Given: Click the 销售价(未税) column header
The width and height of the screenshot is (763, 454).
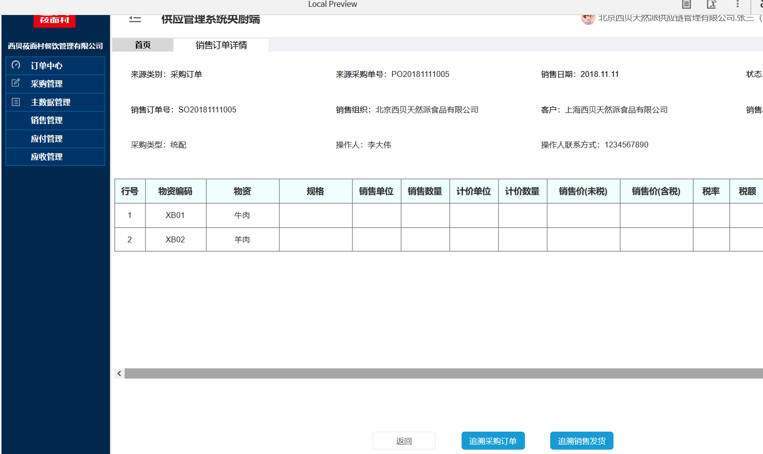Looking at the screenshot, I should [583, 191].
